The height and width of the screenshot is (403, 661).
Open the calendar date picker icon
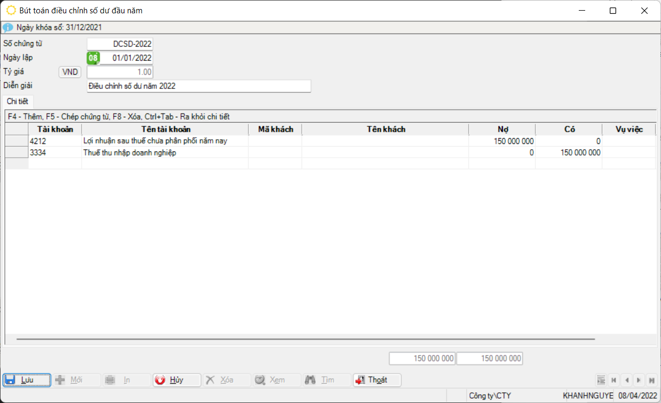pos(93,58)
